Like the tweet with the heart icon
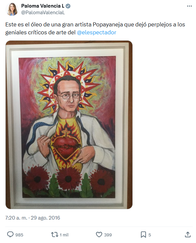 pyautogui.click(x=99, y=235)
